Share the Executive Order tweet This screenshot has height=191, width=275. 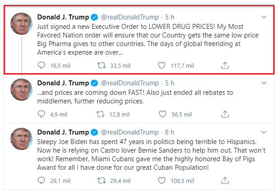tap(224, 65)
